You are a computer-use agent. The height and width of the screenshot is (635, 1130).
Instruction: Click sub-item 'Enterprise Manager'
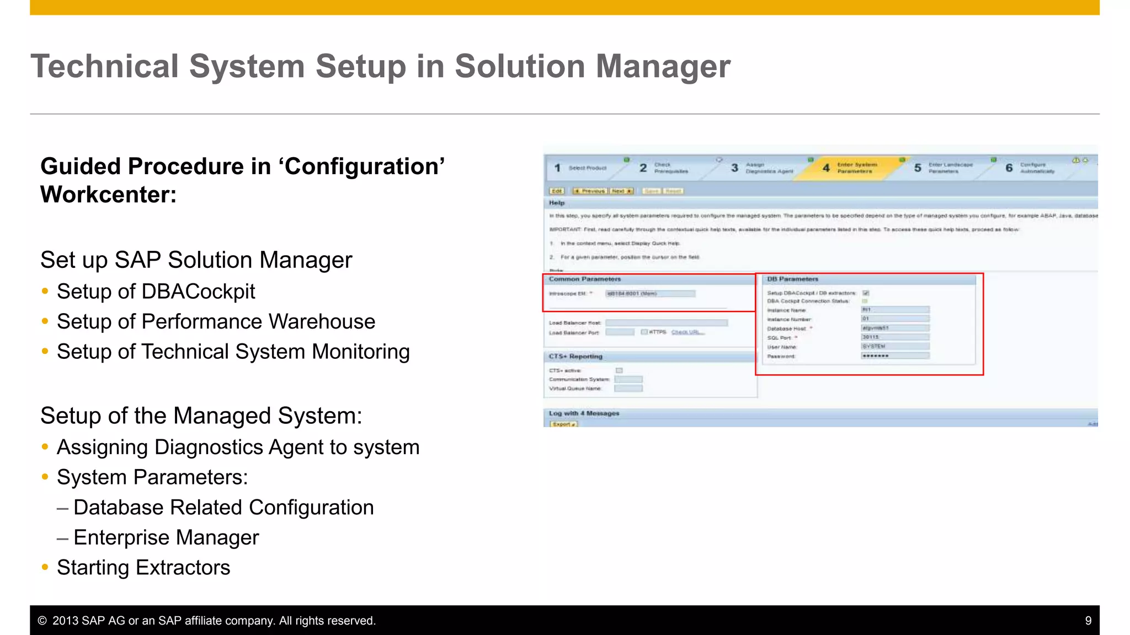coord(166,537)
